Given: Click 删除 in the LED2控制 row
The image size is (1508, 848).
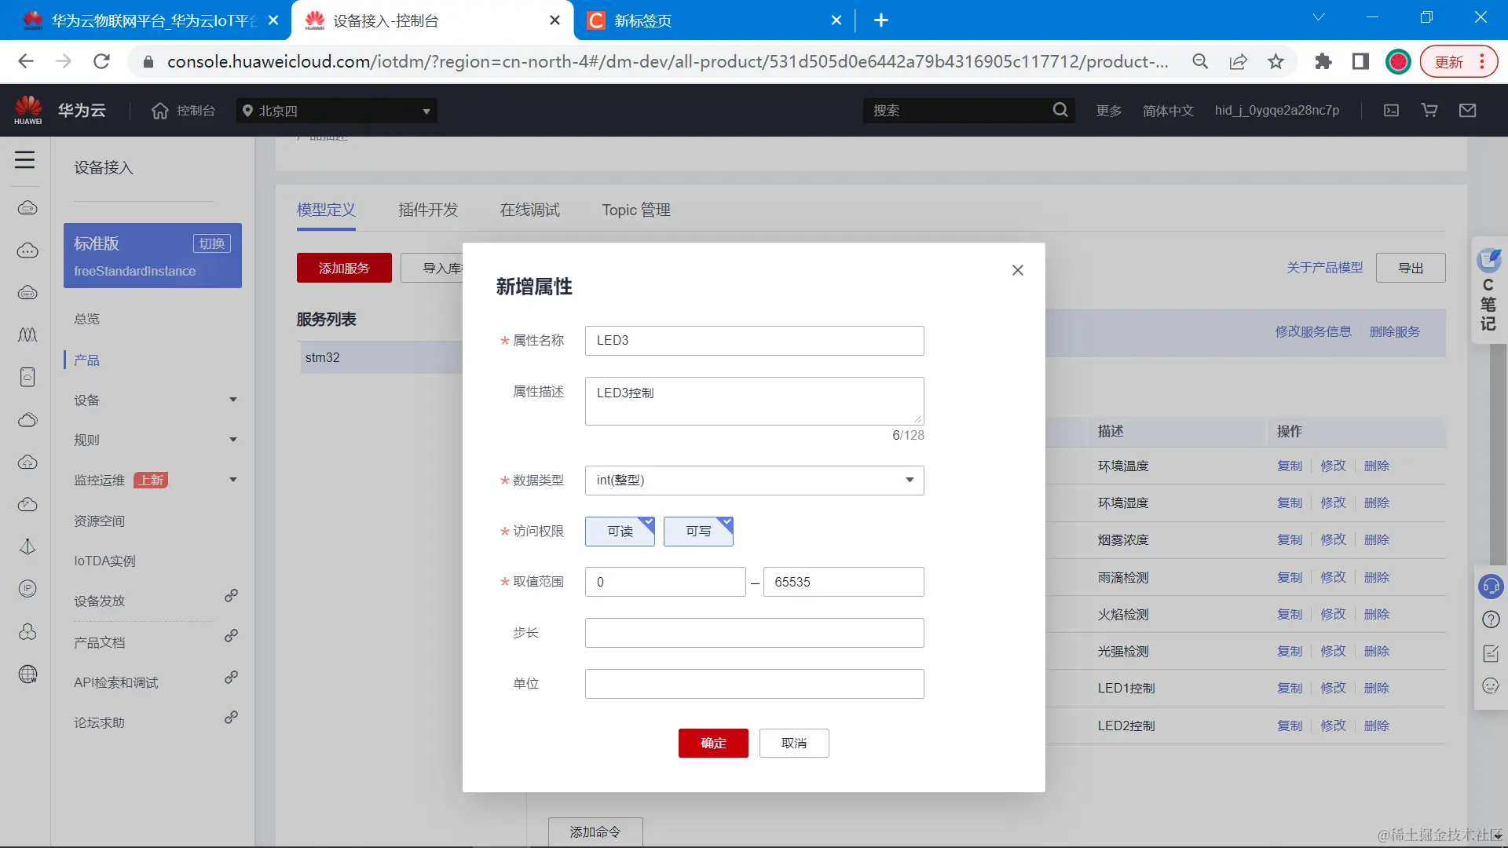Looking at the screenshot, I should click(1377, 726).
